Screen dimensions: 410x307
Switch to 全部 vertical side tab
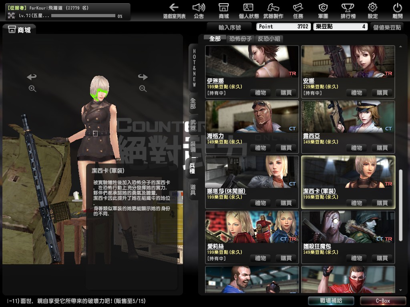(193, 104)
